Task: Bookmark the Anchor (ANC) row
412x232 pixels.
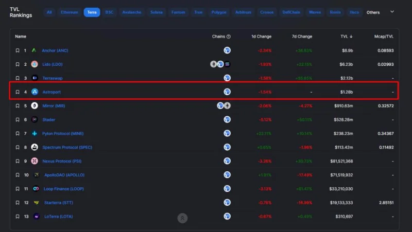Action: click(18, 50)
